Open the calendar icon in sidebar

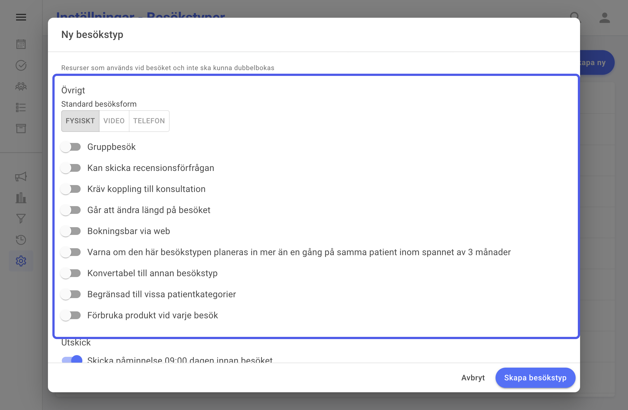[21, 44]
